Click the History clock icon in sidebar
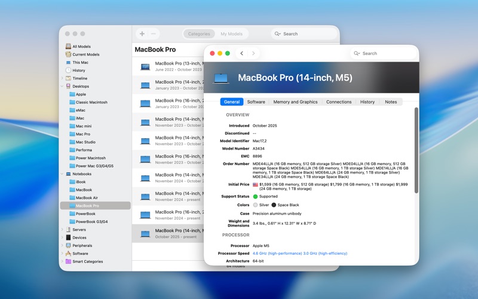The height and width of the screenshot is (299, 478). [68, 70]
